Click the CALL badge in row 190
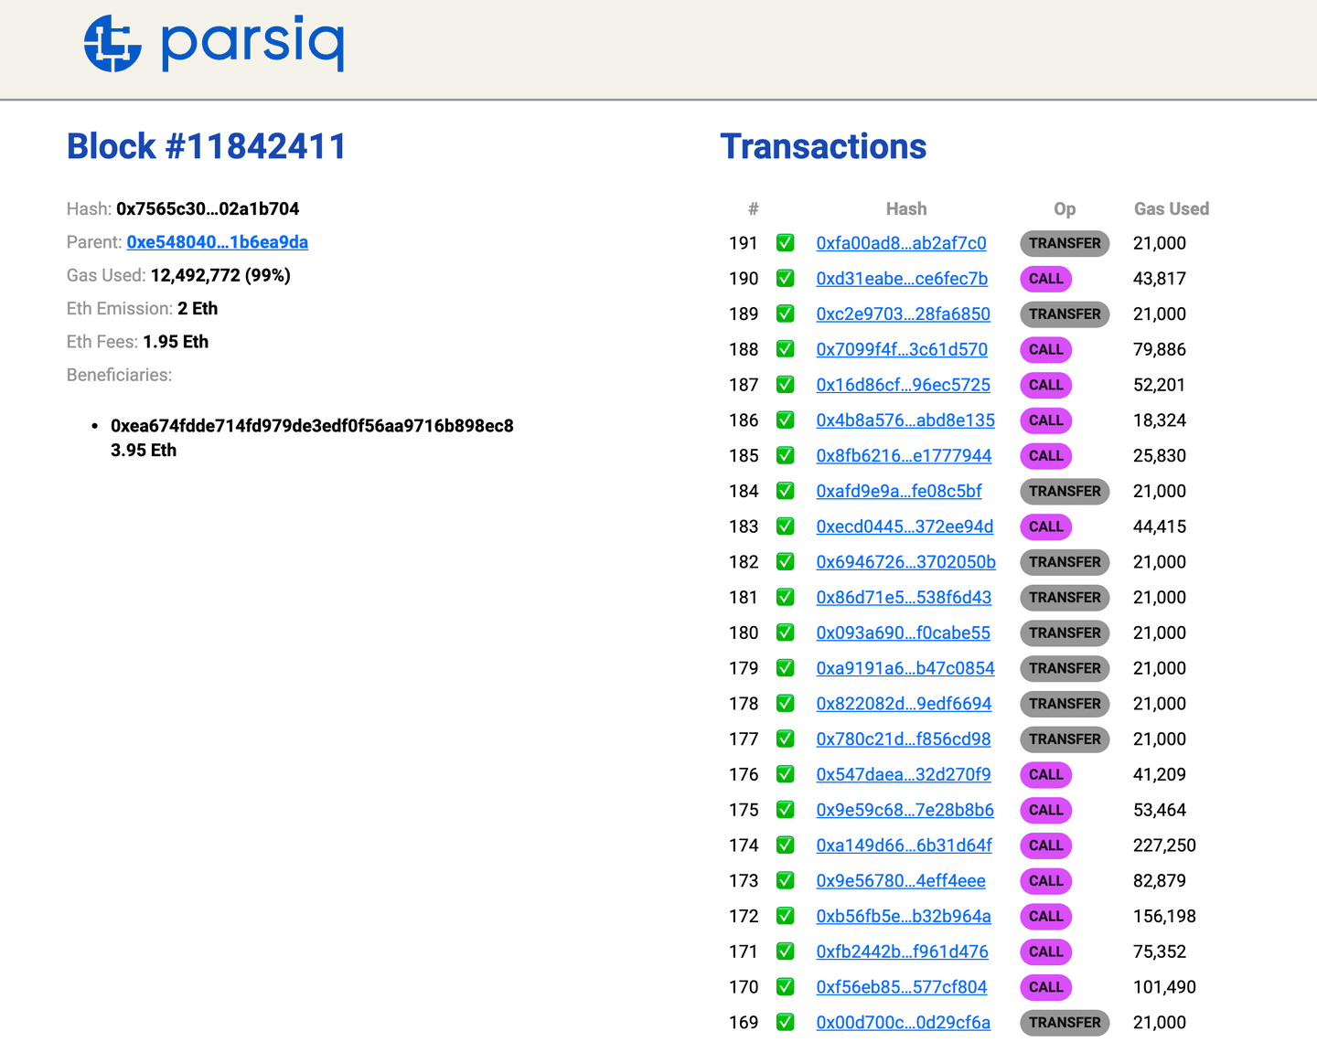 click(x=1045, y=279)
